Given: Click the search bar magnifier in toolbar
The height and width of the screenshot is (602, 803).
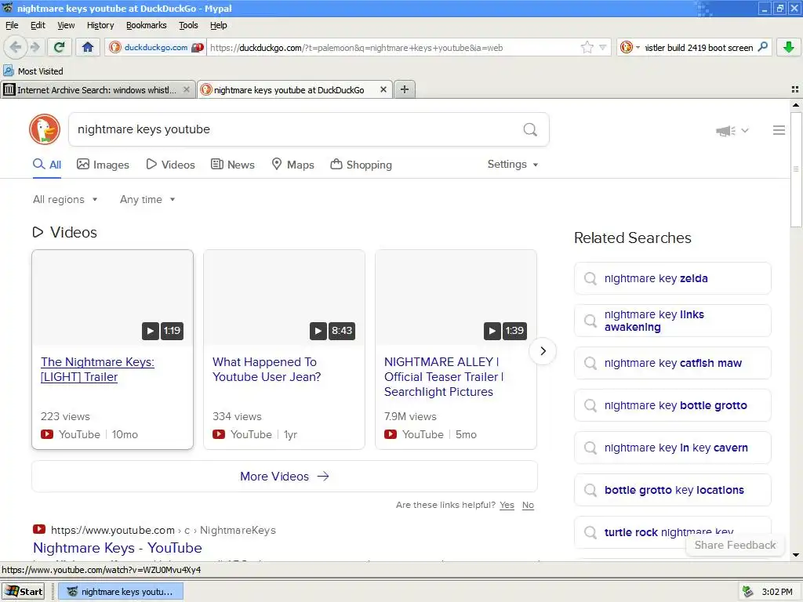Looking at the screenshot, I should [762, 47].
